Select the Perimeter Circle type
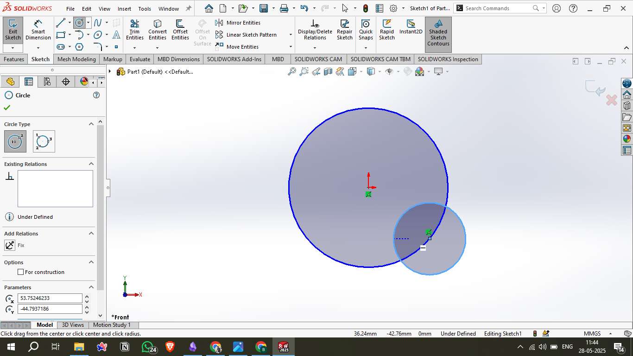 coord(44,141)
